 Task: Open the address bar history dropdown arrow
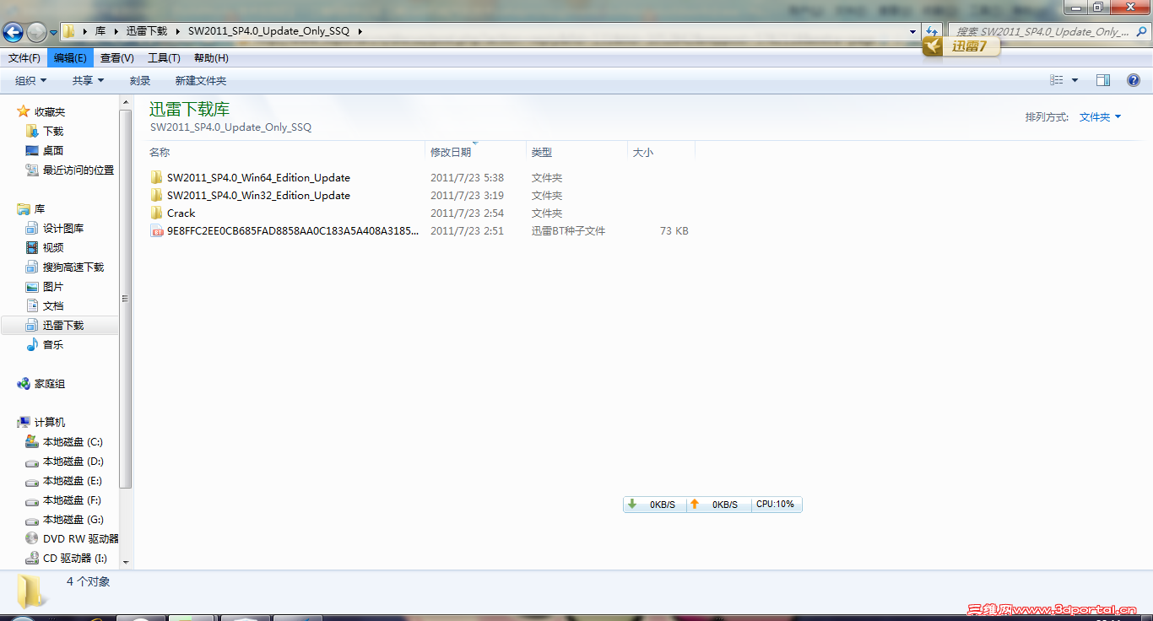pos(913,32)
